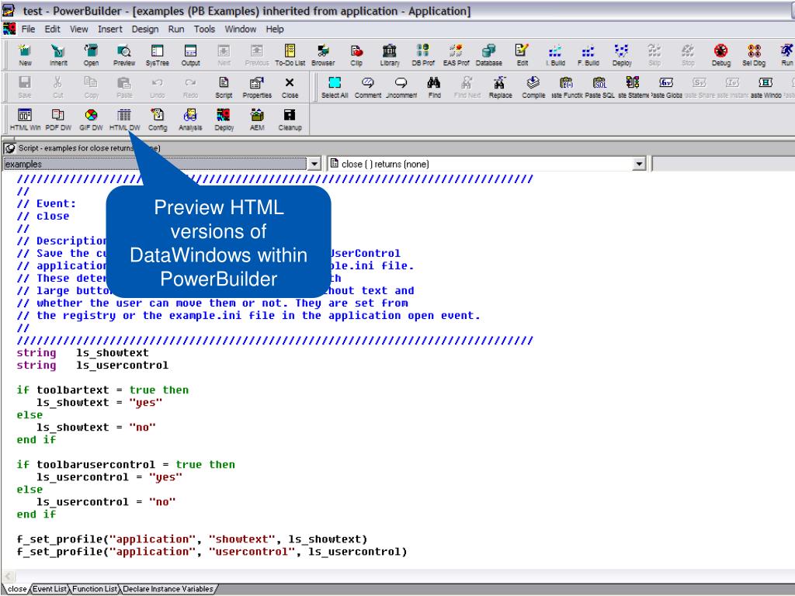Click the horizontal scrollbar left arrow

(x=8, y=577)
